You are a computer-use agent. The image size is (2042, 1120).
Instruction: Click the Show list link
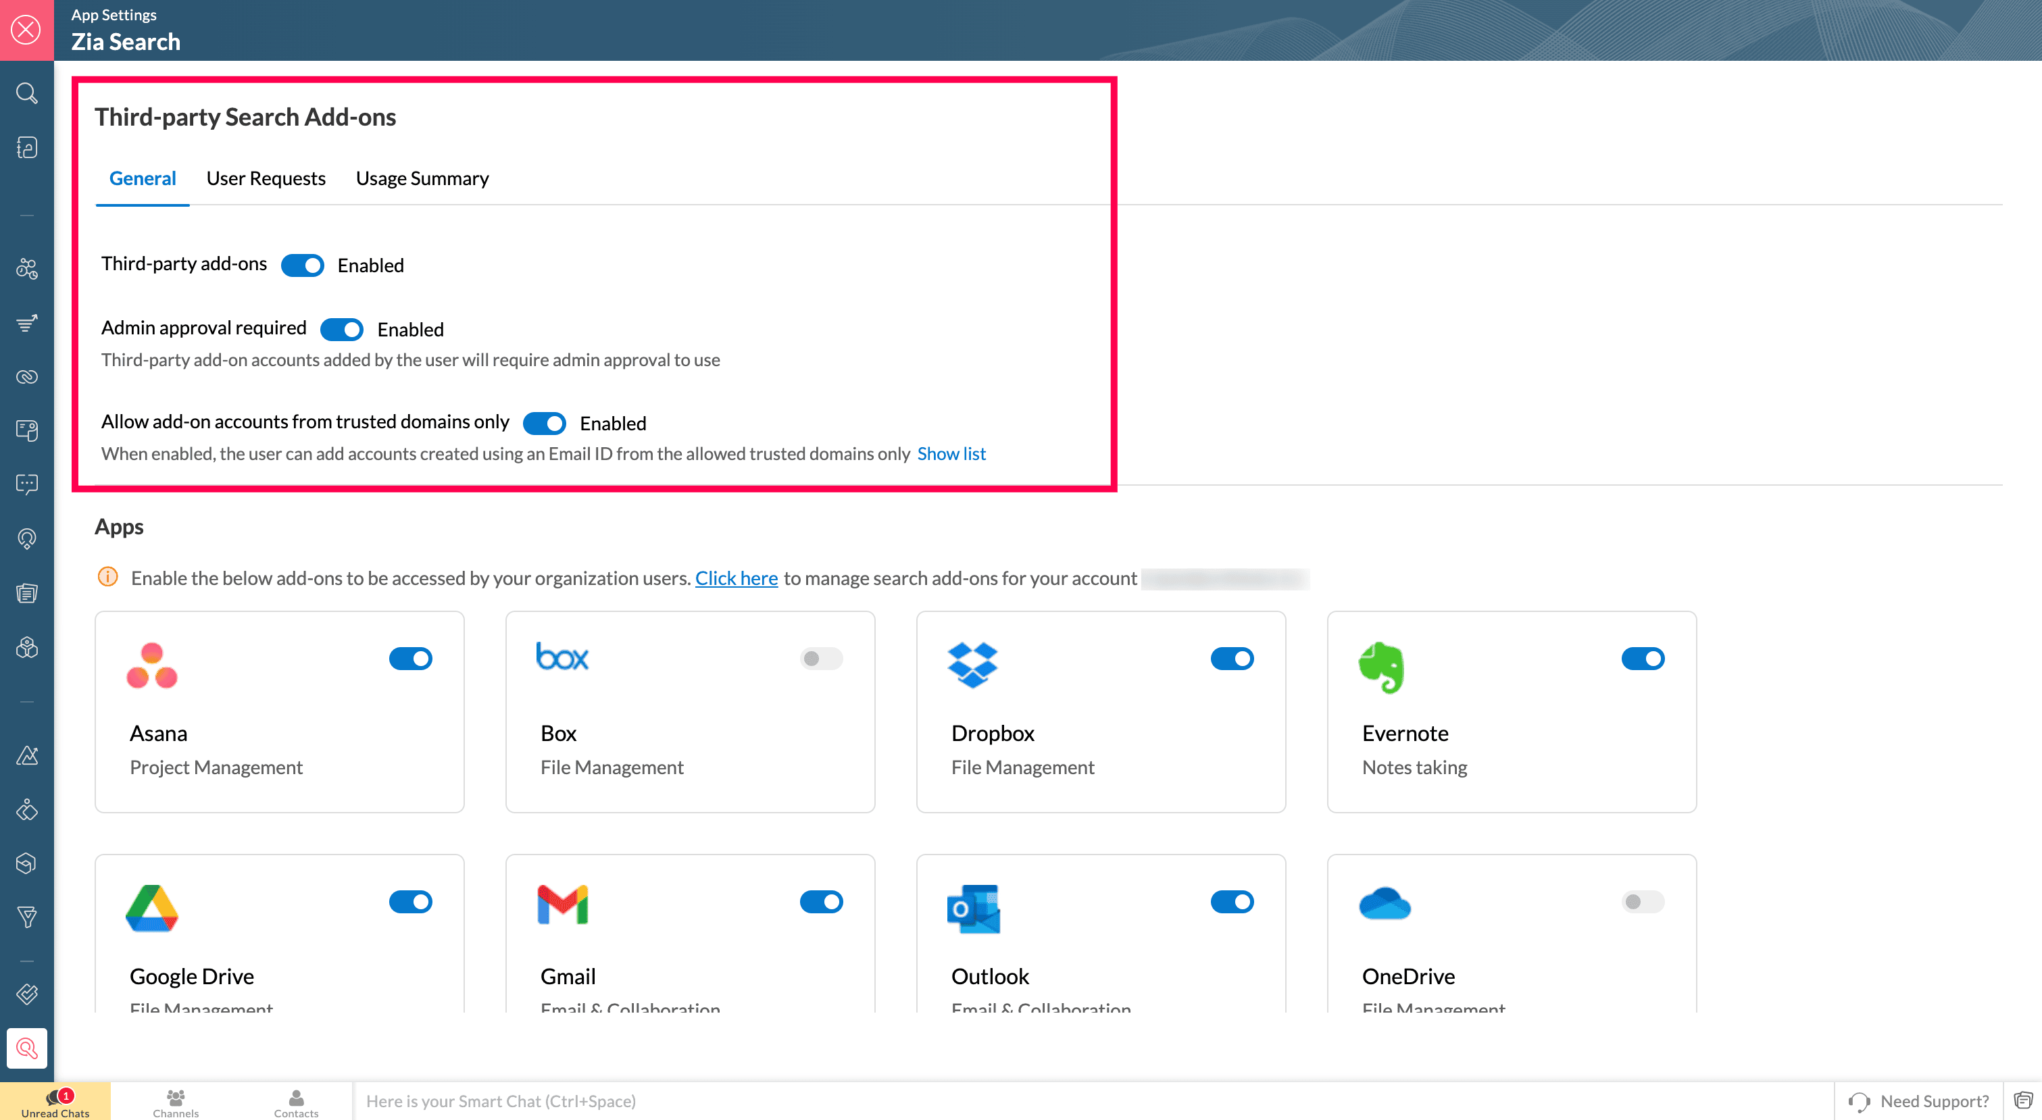pos(951,453)
